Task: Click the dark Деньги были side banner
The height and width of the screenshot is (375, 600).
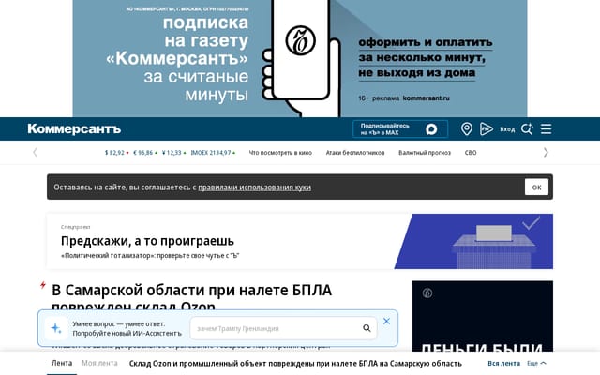Action: (x=483, y=316)
